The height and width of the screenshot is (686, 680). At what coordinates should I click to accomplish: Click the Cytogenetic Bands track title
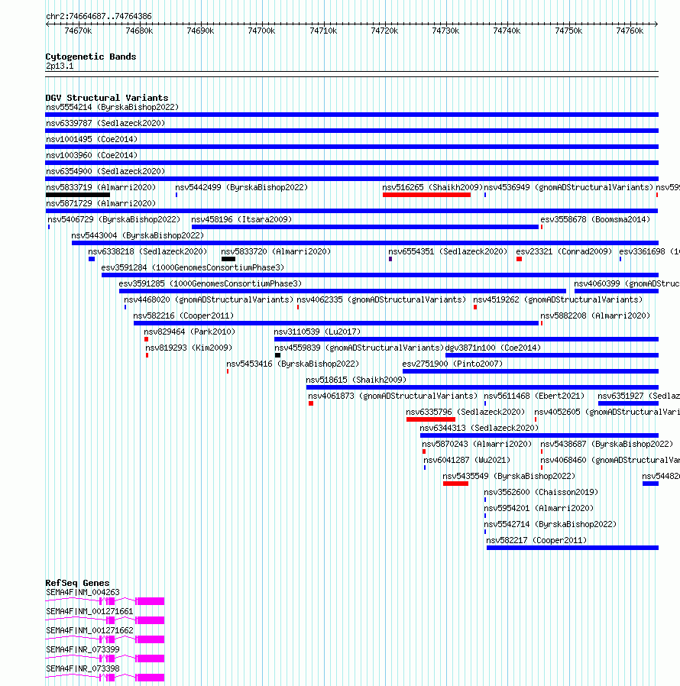tap(91, 57)
